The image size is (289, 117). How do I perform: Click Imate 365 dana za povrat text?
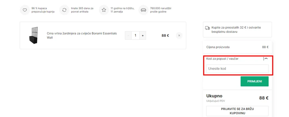82,10
